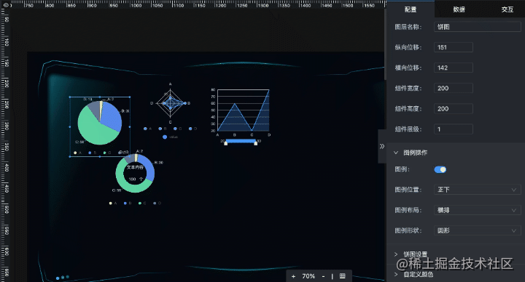Click the 纵向位移 field with value 151
Screen dimensions: 525x282
pos(454,47)
